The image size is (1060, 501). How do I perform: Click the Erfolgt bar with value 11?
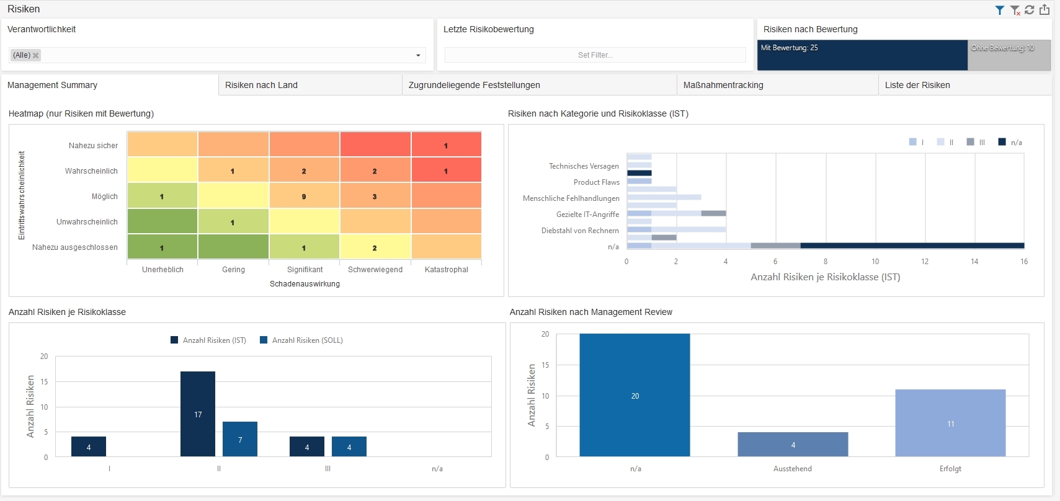[x=950, y=423]
